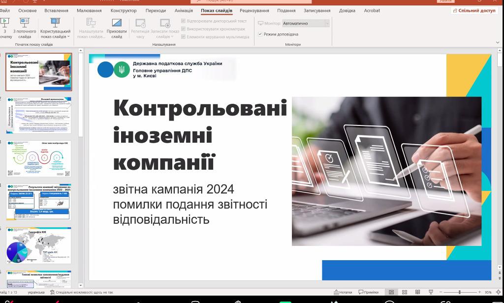Switch to the Малювання ribbon tab
This screenshot has height=303, width=504.
coord(89,11)
